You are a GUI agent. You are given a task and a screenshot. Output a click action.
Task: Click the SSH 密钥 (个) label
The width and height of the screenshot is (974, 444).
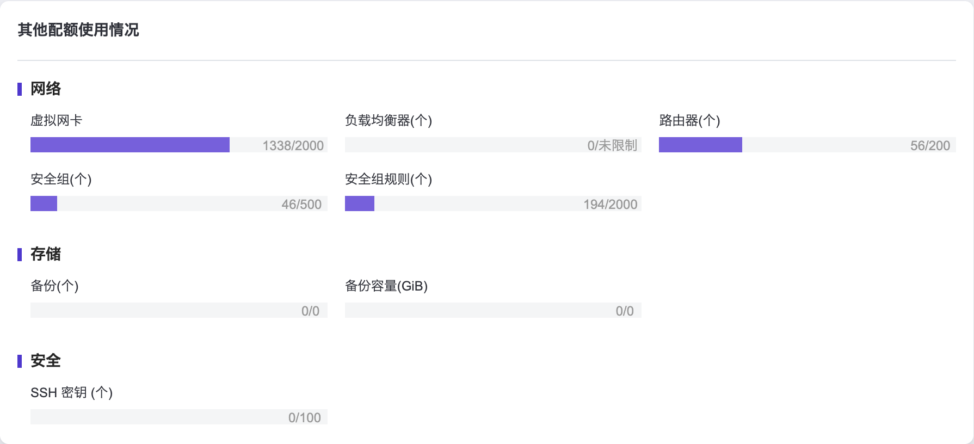[71, 392]
